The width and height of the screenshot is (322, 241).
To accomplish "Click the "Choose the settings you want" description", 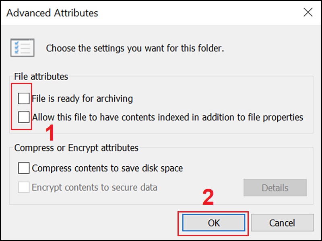I will tap(135, 48).
